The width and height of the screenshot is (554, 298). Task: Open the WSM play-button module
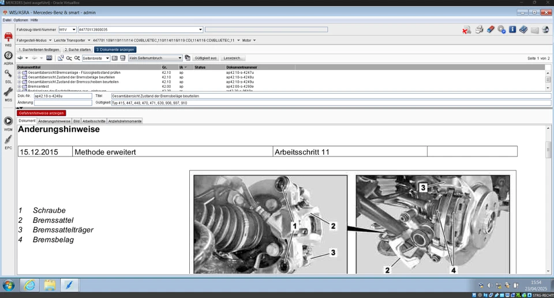point(8,124)
